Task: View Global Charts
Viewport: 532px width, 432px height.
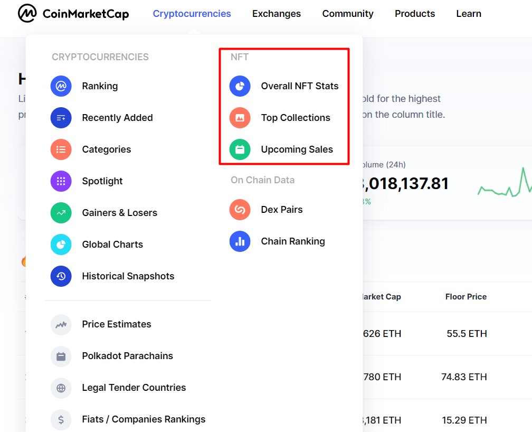Action: coord(112,245)
